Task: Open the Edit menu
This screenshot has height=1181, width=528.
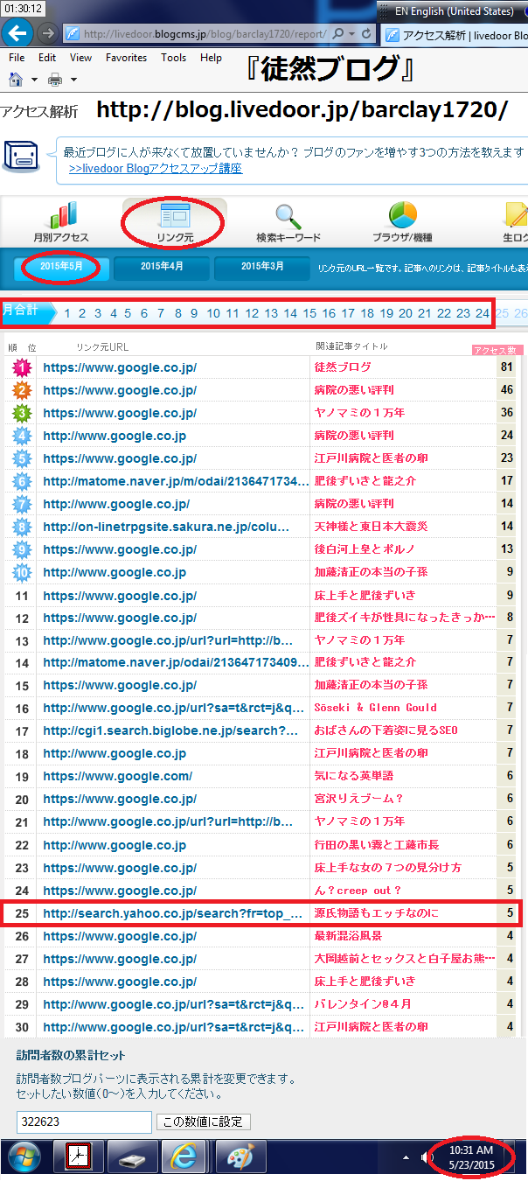Action: coord(47,58)
